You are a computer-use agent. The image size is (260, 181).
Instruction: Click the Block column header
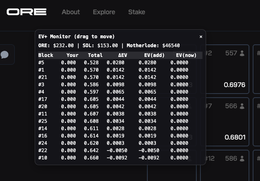coord(46,55)
